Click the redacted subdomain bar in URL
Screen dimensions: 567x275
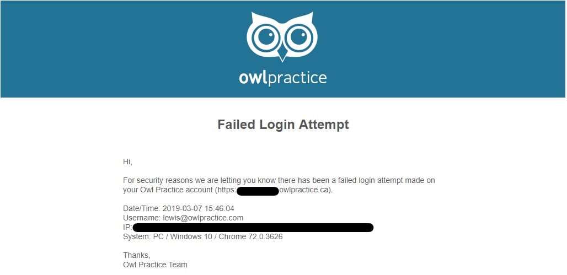tap(258, 191)
